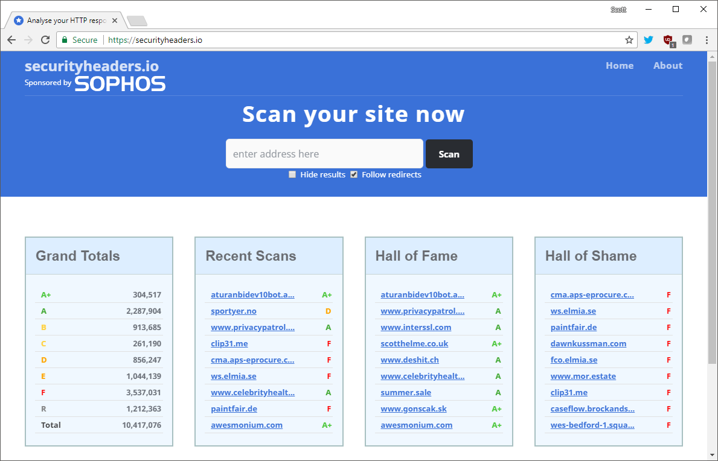Click inside the enter address here field
718x461 pixels.
[x=324, y=154]
